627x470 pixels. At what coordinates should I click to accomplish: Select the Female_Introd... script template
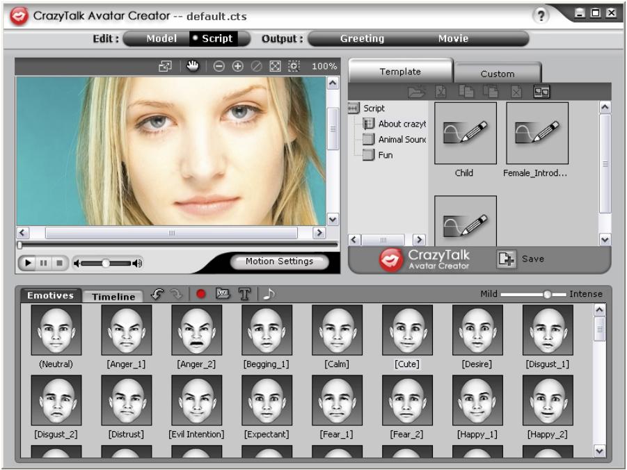point(537,133)
